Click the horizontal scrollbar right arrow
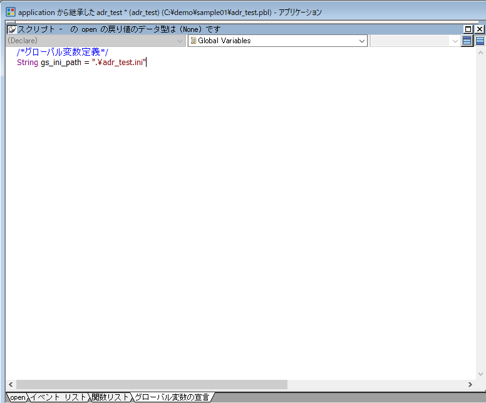486x403 pixels. pyautogui.click(x=470, y=384)
